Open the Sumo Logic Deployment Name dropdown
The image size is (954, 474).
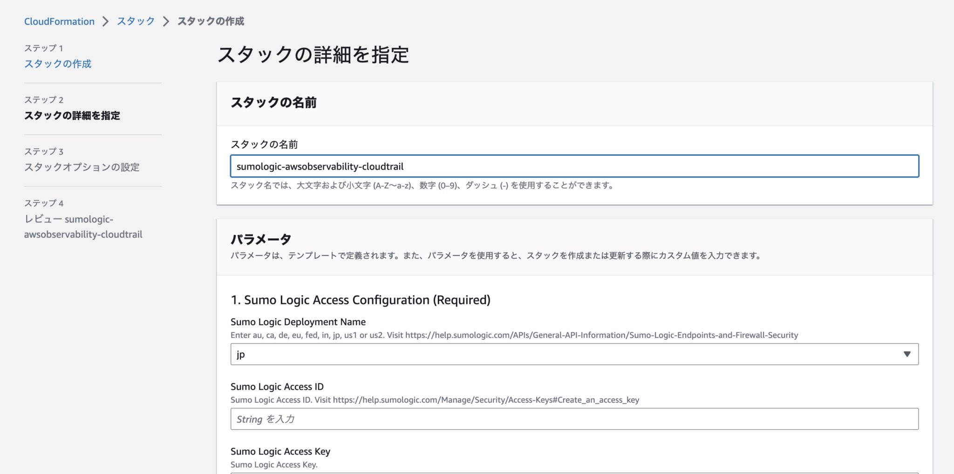574,354
